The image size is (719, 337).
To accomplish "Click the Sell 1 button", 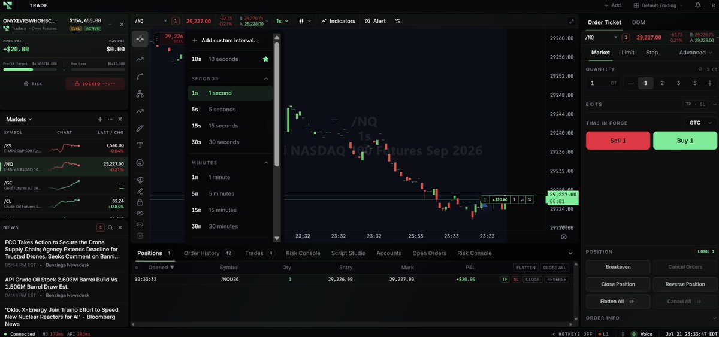I will pyautogui.click(x=618, y=141).
